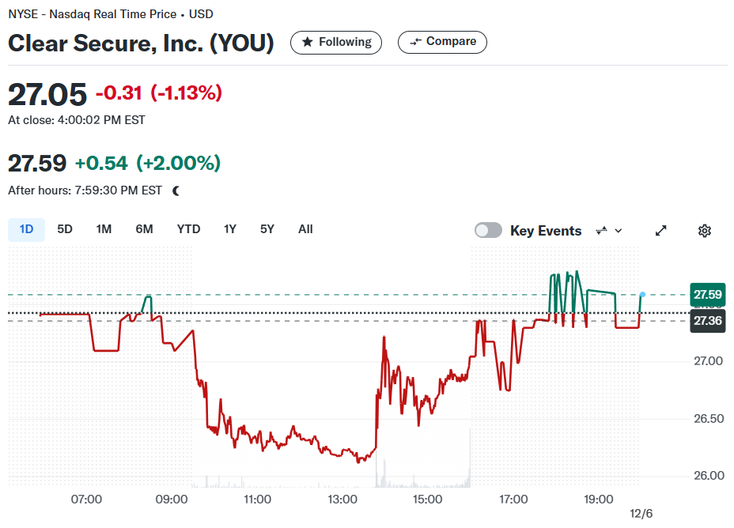Expand chart to full screen
Image resolution: width=734 pixels, height=528 pixels.
(x=660, y=231)
